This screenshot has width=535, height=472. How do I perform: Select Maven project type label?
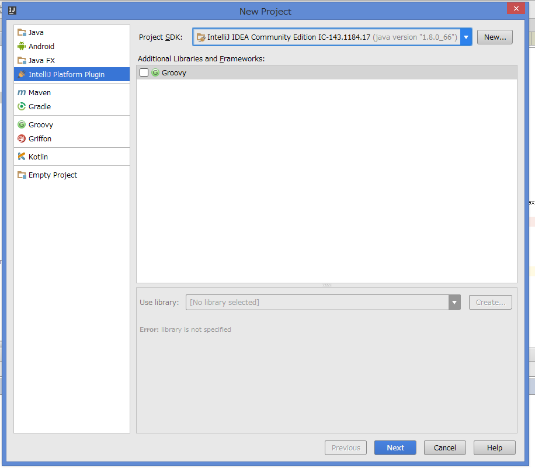click(40, 92)
